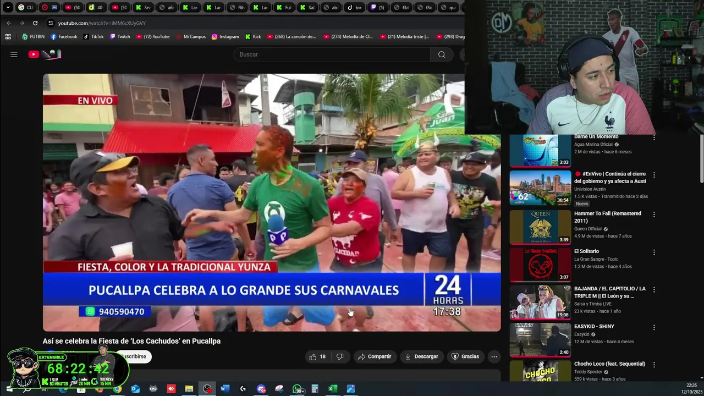Viewport: 704px width, 396px height.
Task: Open the Mi Campus bookmark
Action: point(191,37)
